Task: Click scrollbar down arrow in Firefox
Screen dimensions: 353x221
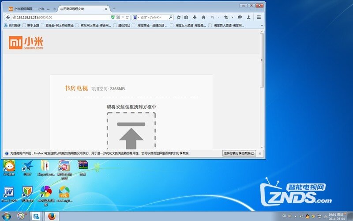Action: (x=262, y=147)
